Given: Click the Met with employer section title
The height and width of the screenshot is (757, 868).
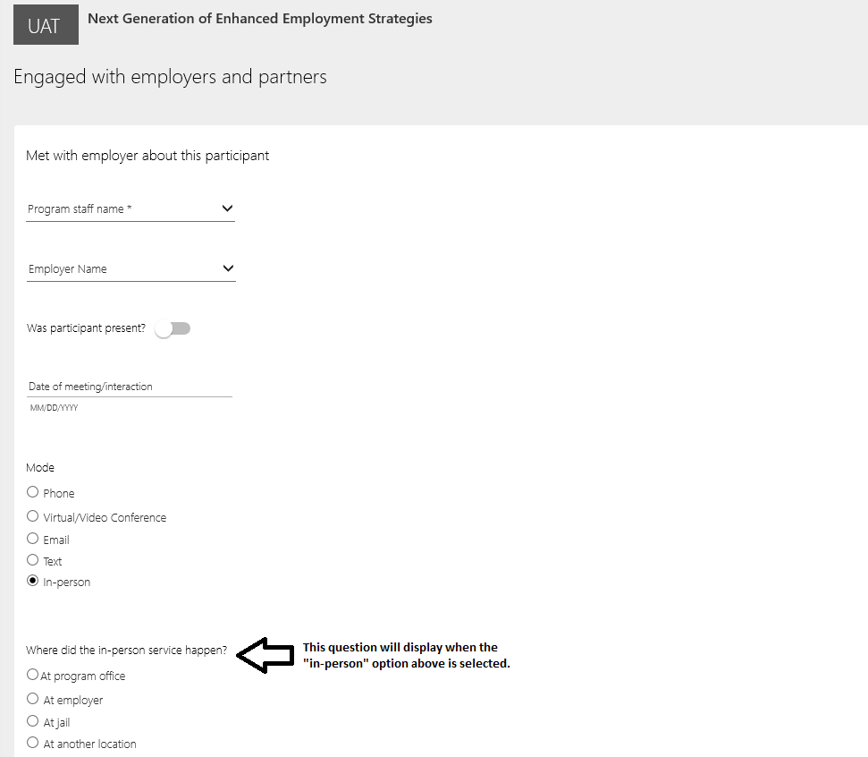Looking at the screenshot, I should click(147, 156).
